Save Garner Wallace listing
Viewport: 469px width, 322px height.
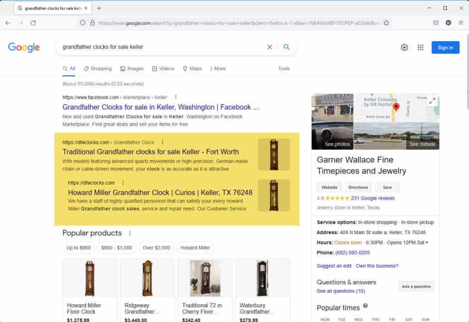[x=387, y=187]
